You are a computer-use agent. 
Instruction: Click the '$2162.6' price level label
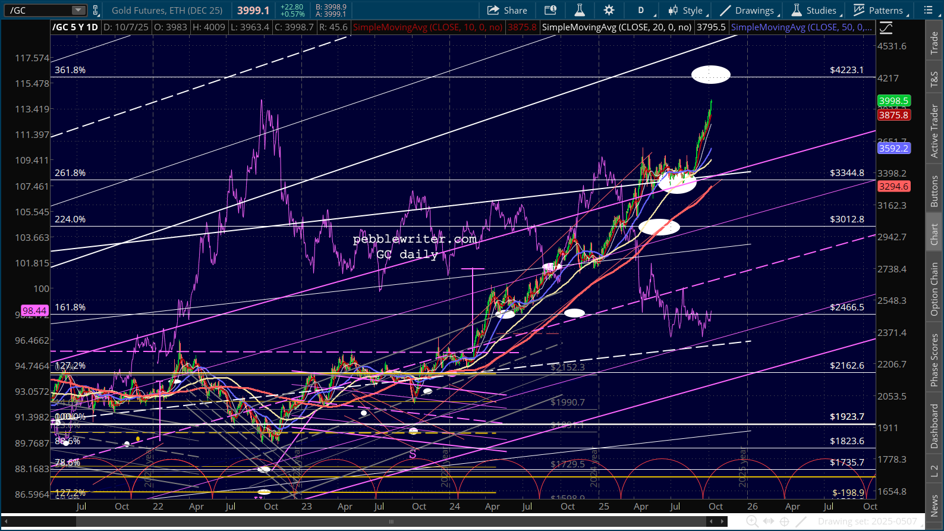coord(847,366)
